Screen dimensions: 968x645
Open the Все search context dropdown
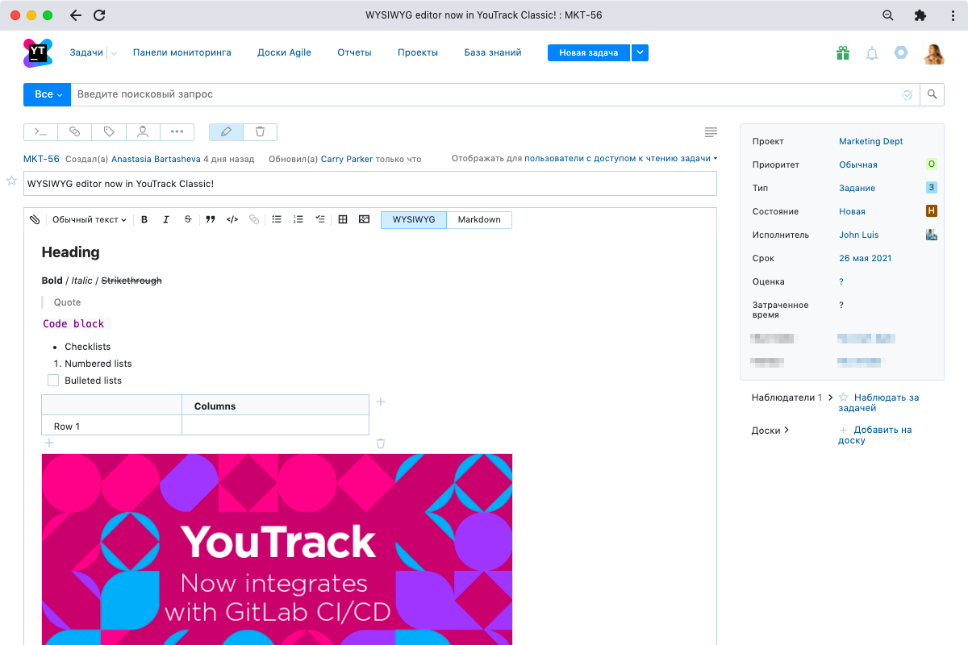[48, 94]
